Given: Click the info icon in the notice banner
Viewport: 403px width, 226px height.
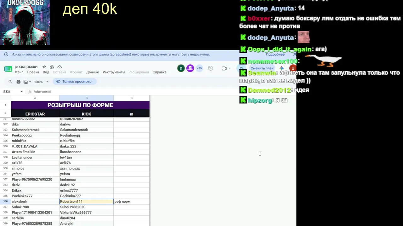Looking at the screenshot, I should pyautogui.click(x=6, y=54).
